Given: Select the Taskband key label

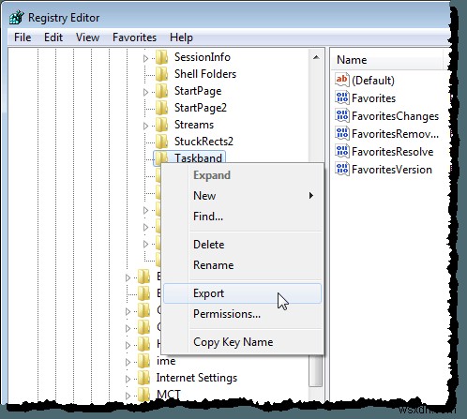Looking at the screenshot, I should point(198,158).
